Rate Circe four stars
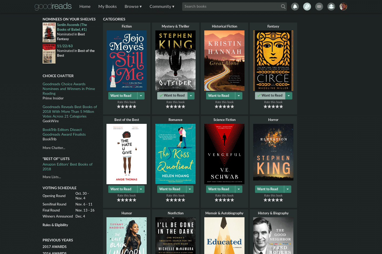Screen dimensions: 382x254 [x=277, y=107]
